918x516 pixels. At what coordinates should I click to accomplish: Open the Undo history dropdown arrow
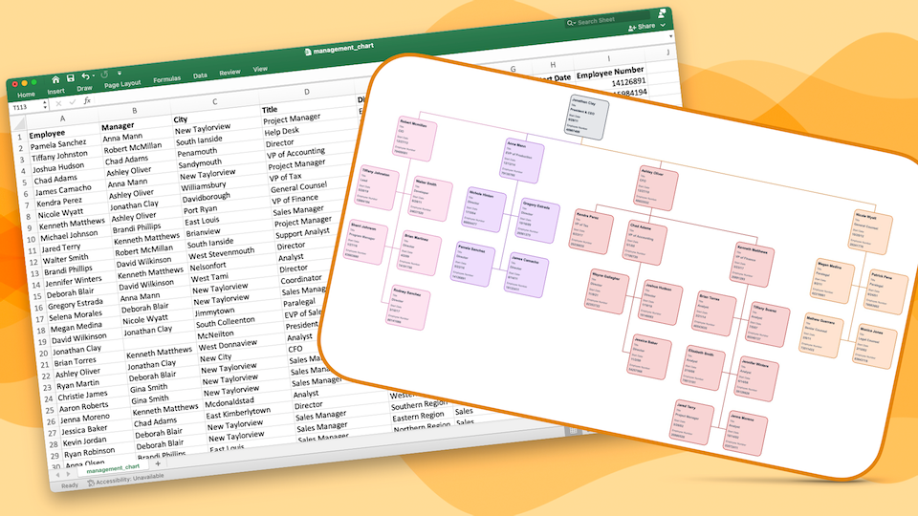coord(93,76)
